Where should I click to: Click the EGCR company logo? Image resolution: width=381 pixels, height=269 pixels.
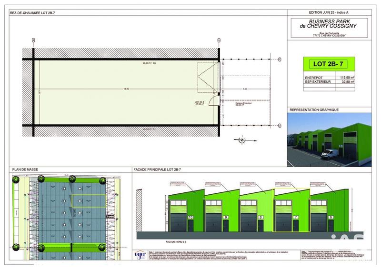[x=140, y=255]
